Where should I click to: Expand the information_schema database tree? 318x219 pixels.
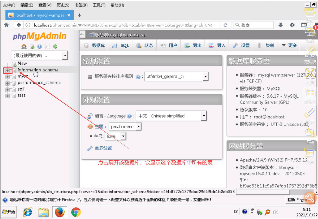(x=7, y=70)
